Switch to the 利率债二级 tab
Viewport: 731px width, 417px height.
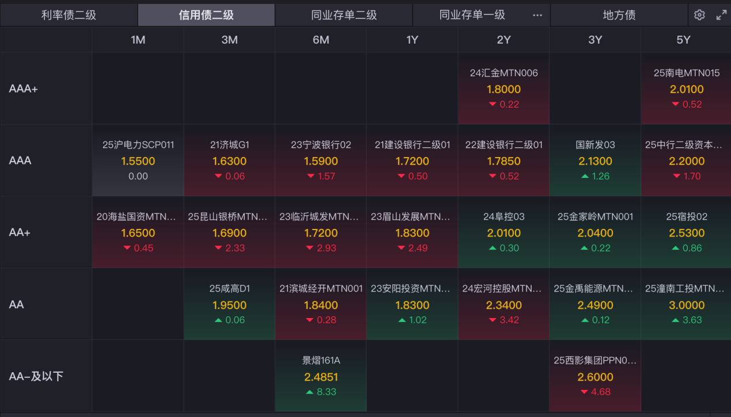[69, 15]
